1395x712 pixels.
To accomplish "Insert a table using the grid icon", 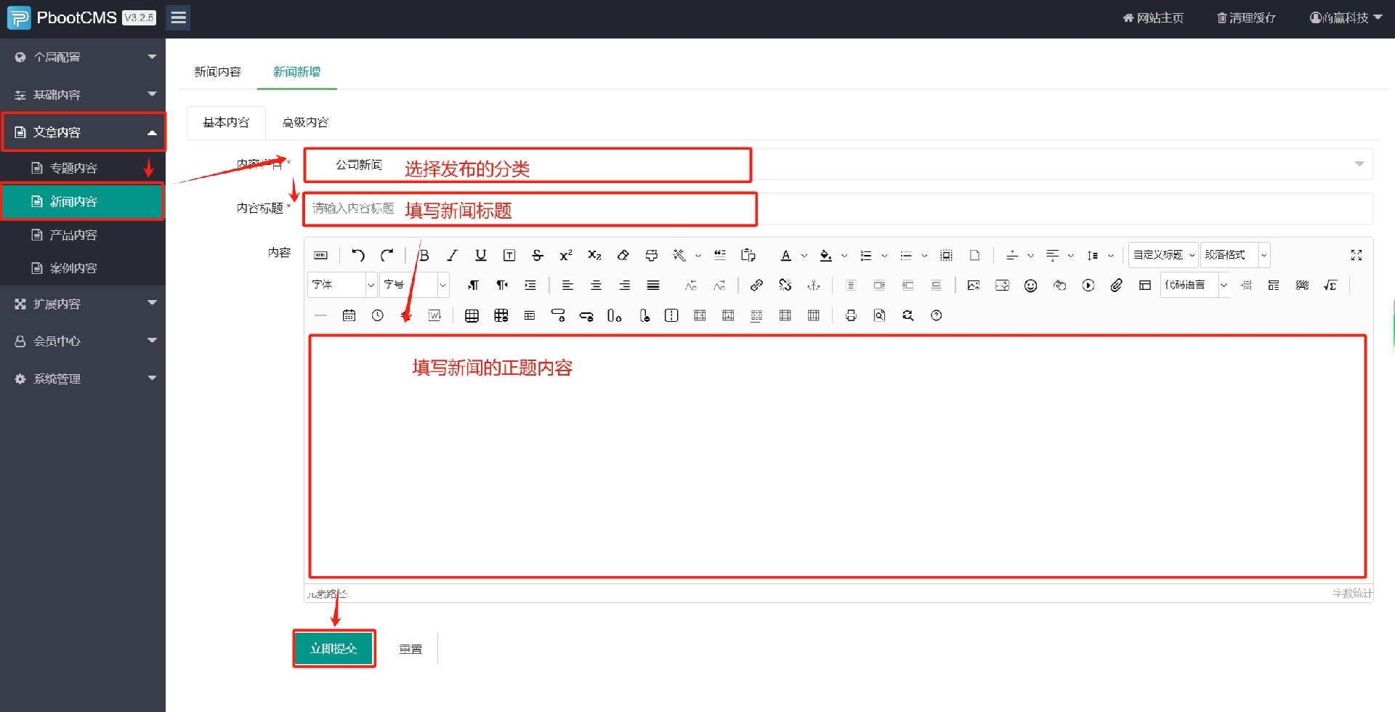I will coord(472,315).
